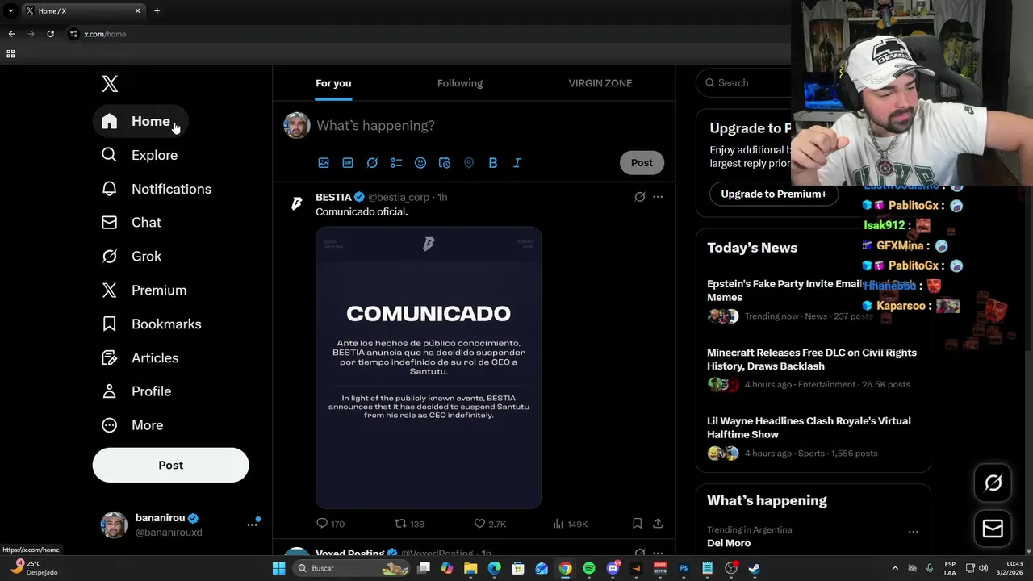Open the browser apps grid icon
This screenshot has width=1033, height=581.
[10, 54]
